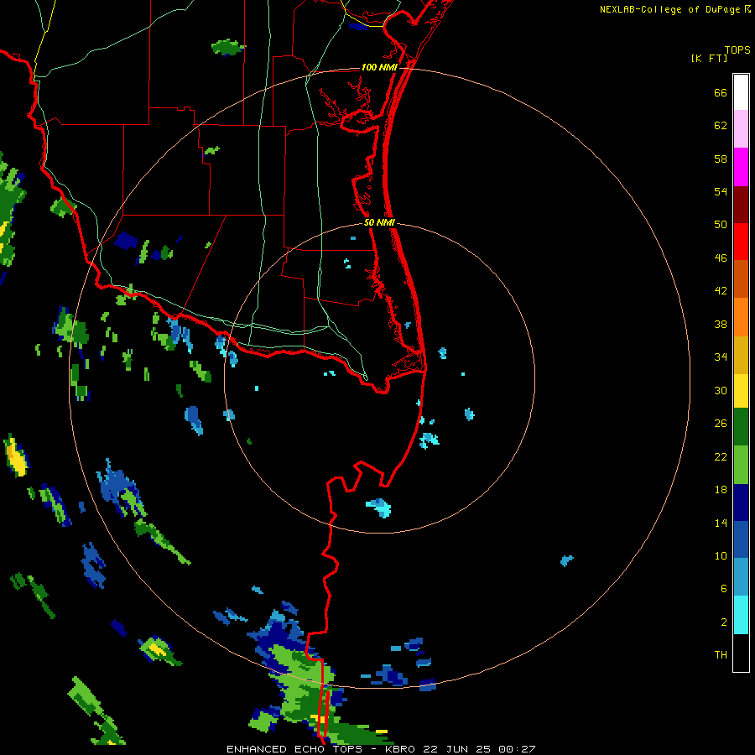The height and width of the screenshot is (755, 755).
Task: Click the legend value "34"
Action: [721, 357]
